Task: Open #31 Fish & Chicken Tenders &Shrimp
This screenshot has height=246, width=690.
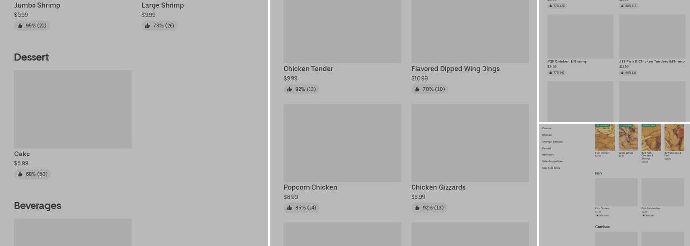Action: [652, 61]
